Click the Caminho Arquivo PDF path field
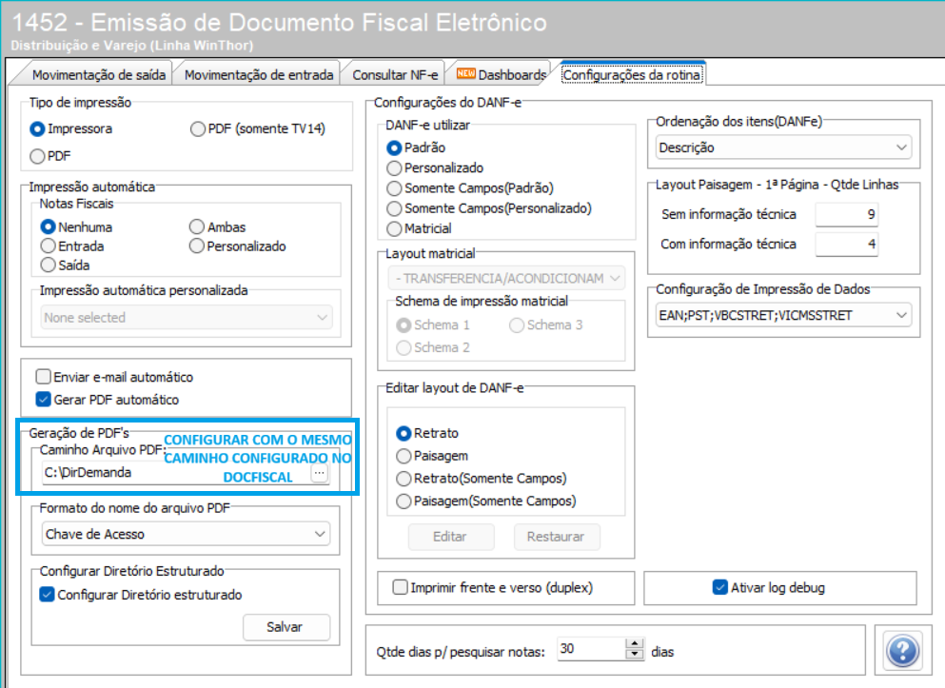 tap(174, 472)
